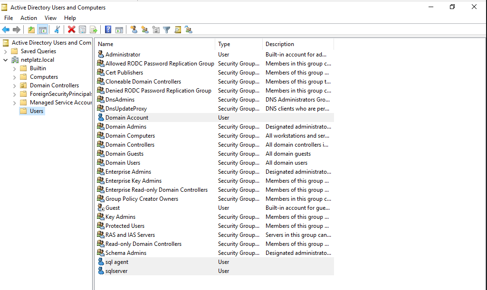The width and height of the screenshot is (487, 290).
Task: Click the sql agent user icon
Action: 101,262
